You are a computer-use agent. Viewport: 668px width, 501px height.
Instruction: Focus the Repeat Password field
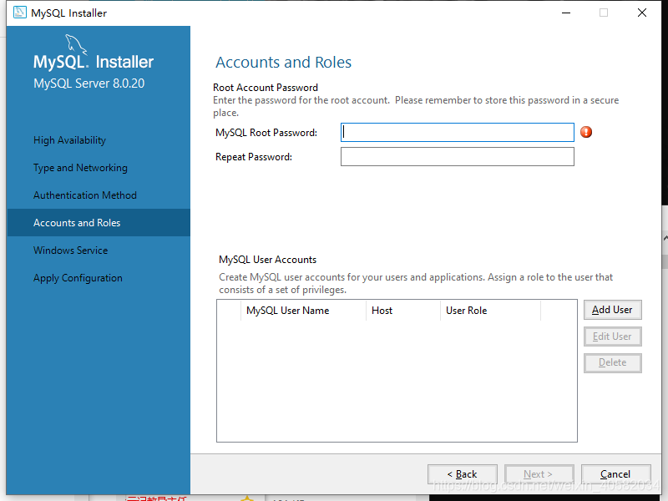[457, 156]
